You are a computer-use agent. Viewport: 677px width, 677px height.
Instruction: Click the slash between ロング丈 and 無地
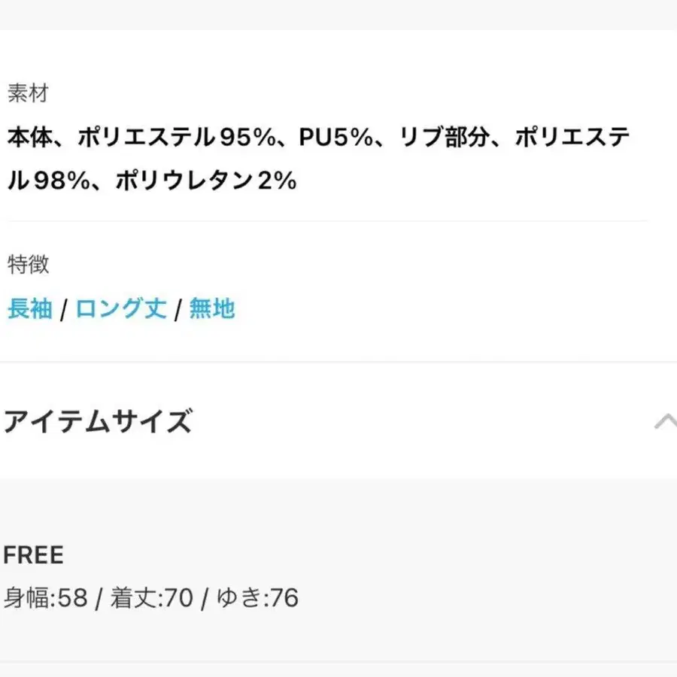point(178,310)
